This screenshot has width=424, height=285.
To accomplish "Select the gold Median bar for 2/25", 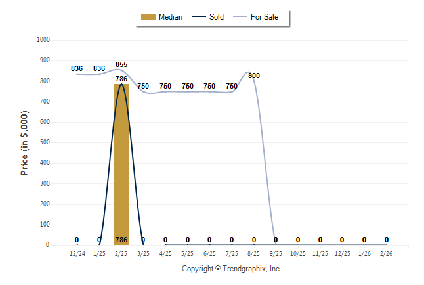I will point(121,164).
